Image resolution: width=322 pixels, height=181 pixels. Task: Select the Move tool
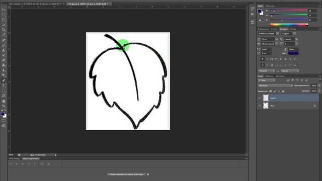click(x=4, y=10)
